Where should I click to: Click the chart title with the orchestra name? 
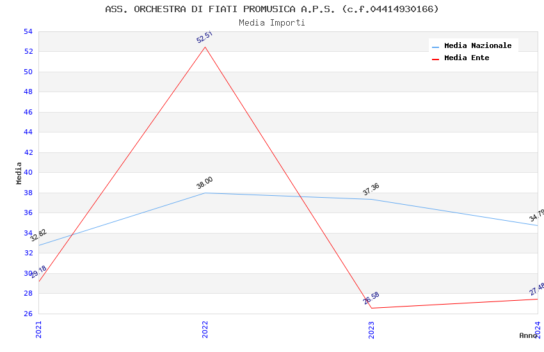272,9
